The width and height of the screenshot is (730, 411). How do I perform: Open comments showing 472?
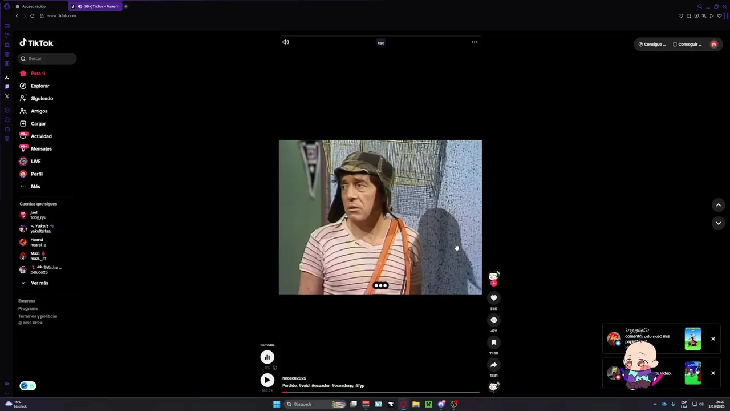point(494,320)
